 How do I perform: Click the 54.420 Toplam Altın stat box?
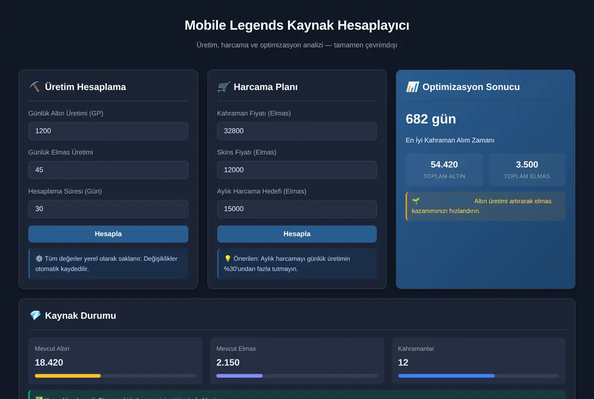[x=445, y=170]
